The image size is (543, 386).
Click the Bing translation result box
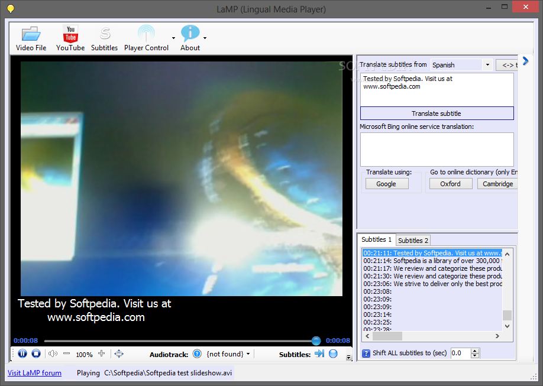click(437, 149)
